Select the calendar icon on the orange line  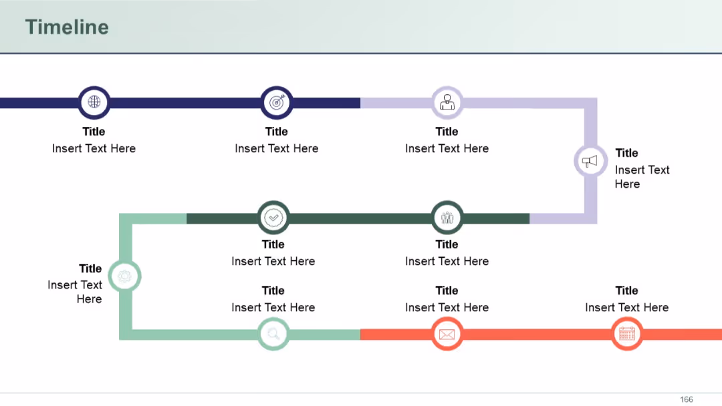click(x=626, y=334)
